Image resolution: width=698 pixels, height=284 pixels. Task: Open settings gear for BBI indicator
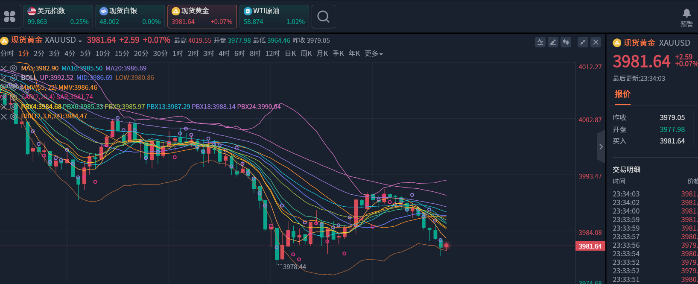coord(14,116)
